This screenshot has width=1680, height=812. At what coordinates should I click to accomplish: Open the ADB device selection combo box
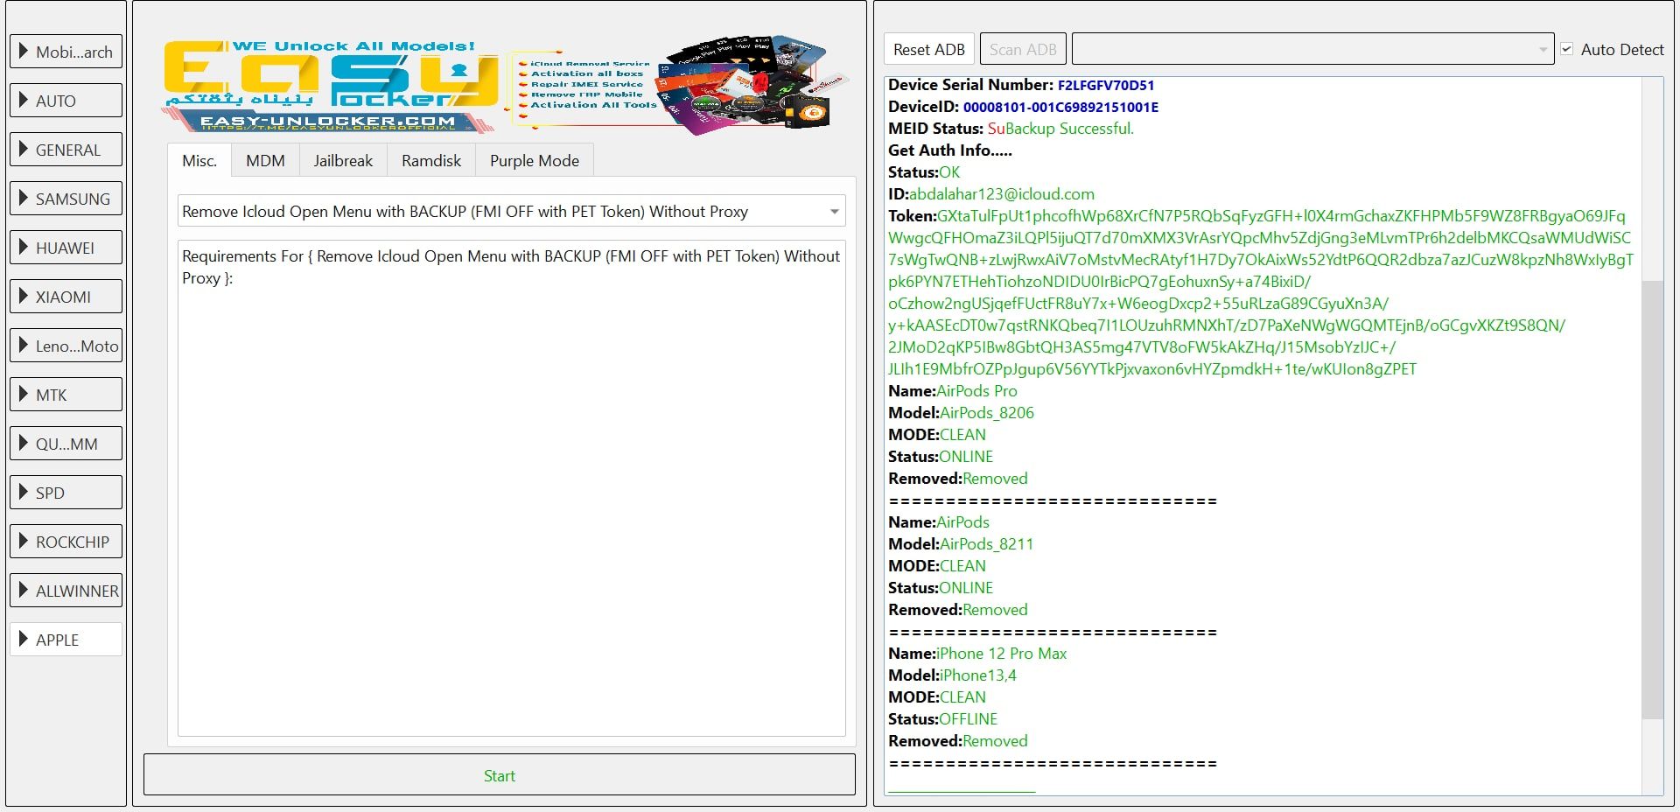pos(1312,50)
